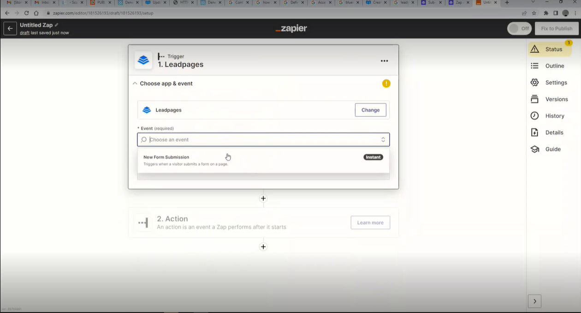Click the yellow warning icon on Choose app & event
581x313 pixels.
click(386, 84)
